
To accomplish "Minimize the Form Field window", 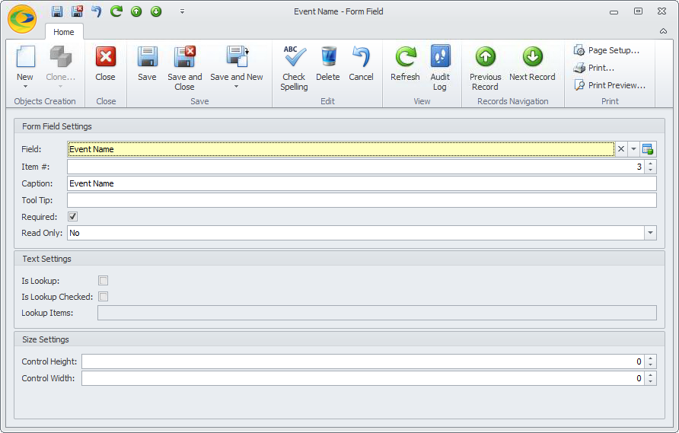I will [614, 11].
